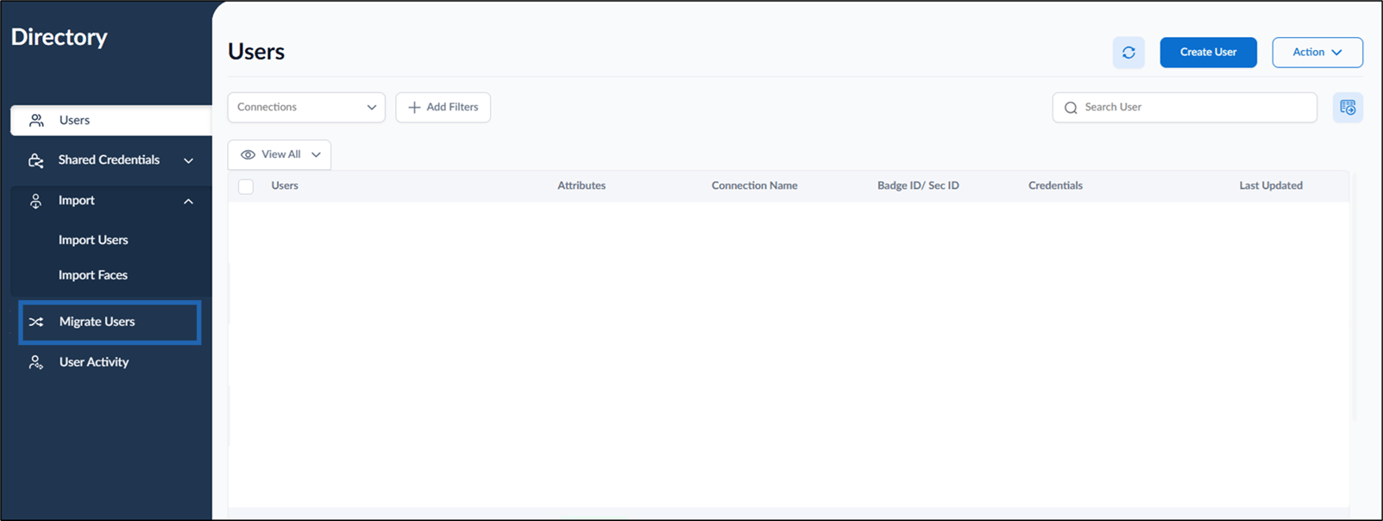
Task: Click the Attributes column header
Action: click(x=581, y=186)
